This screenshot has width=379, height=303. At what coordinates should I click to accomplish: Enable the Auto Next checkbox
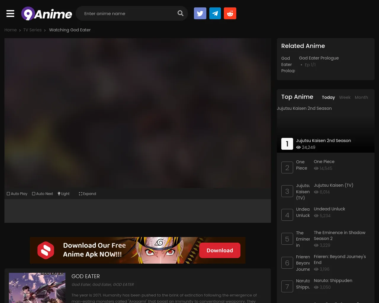(34, 194)
